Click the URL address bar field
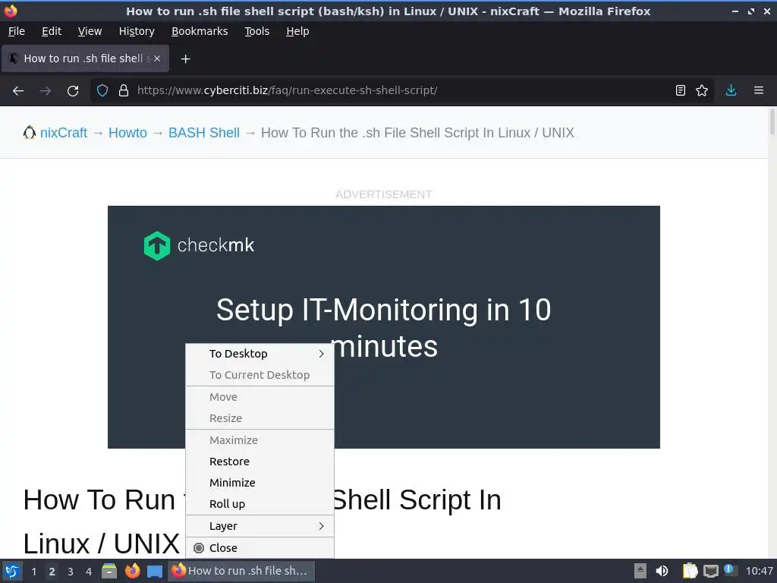Viewport: 777px width, 583px height. [x=401, y=91]
